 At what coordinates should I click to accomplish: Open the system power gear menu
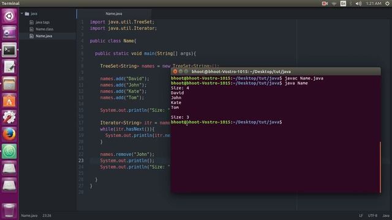(x=387, y=4)
